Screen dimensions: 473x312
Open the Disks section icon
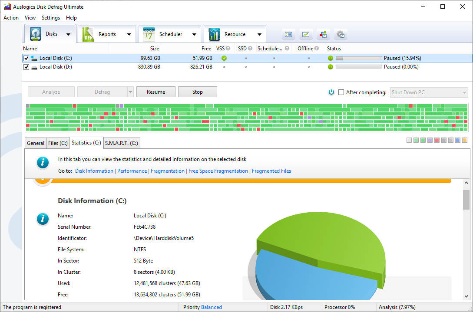pos(35,34)
